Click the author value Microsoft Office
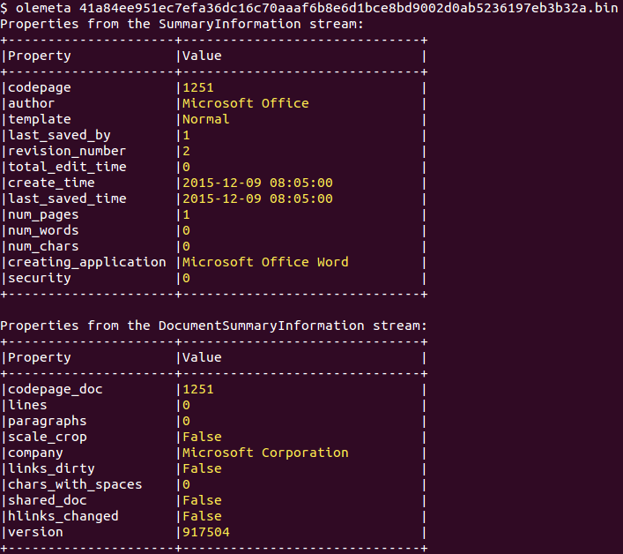The image size is (623, 554). [246, 103]
